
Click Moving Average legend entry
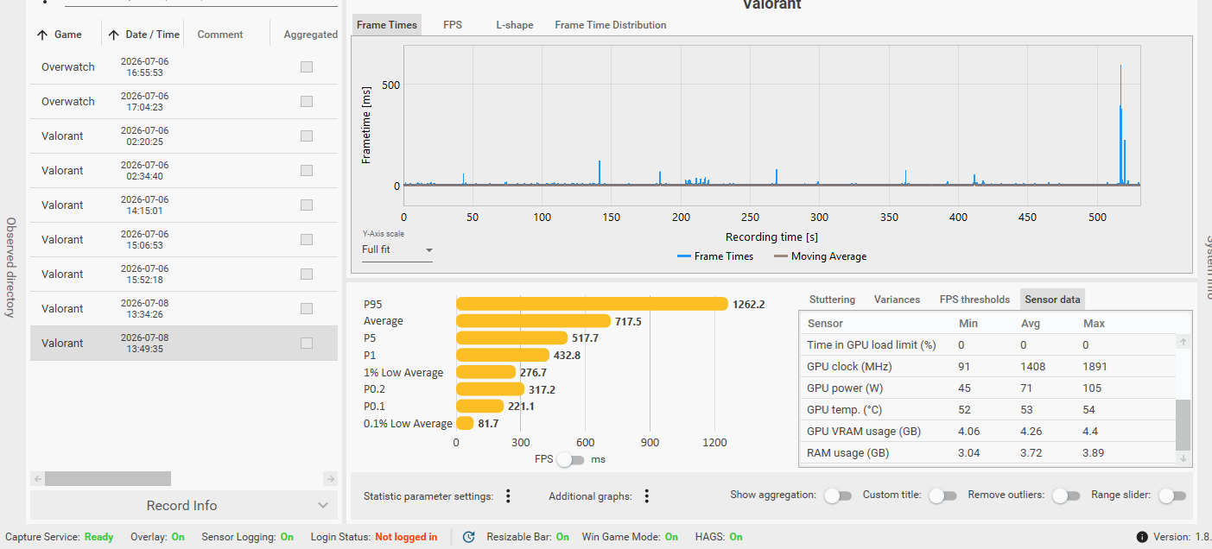[x=820, y=256]
